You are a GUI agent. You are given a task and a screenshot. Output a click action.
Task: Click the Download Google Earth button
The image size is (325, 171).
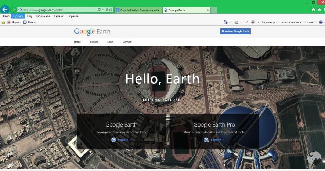[x=235, y=31]
